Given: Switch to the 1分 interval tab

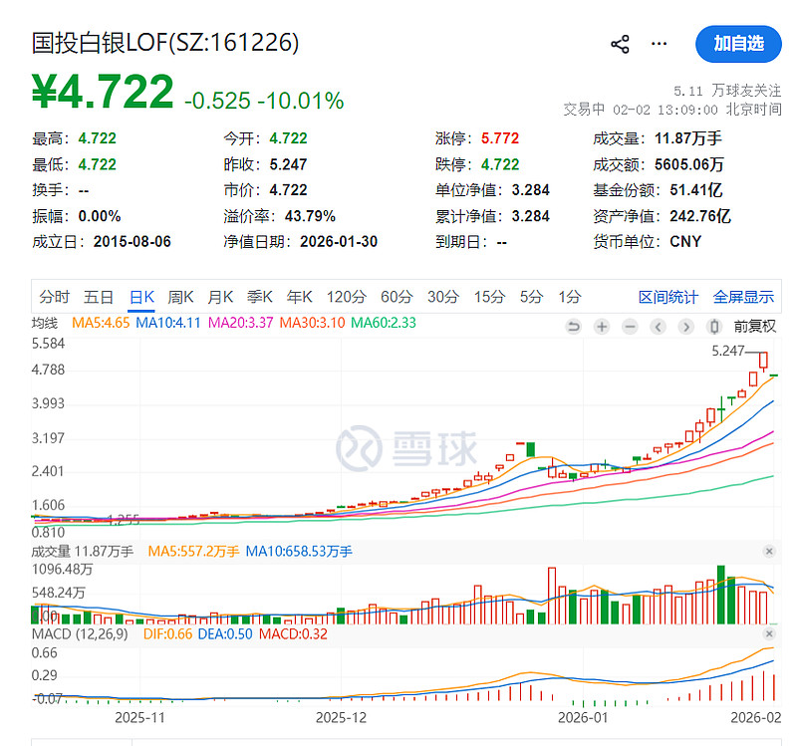Looking at the screenshot, I should click(570, 297).
